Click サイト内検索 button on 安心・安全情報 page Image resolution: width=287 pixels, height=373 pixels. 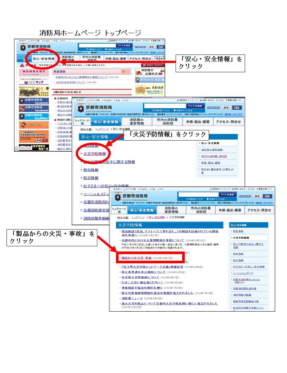[195, 106]
